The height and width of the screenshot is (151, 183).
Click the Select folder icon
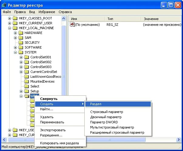[26, 86]
